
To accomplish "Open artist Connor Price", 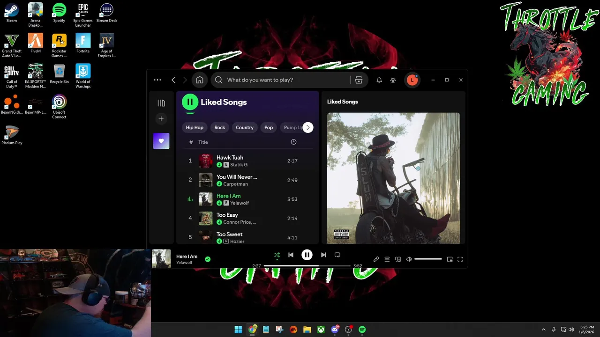I will click(x=240, y=222).
